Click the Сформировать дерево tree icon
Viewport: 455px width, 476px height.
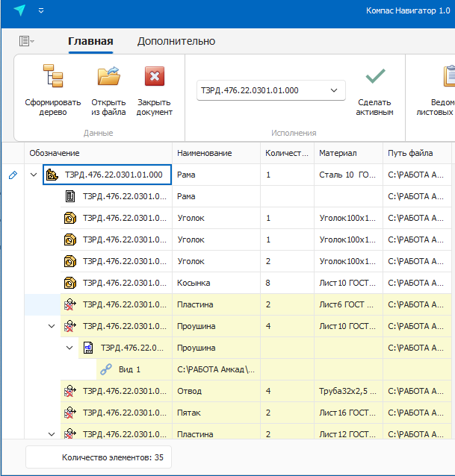tap(52, 76)
